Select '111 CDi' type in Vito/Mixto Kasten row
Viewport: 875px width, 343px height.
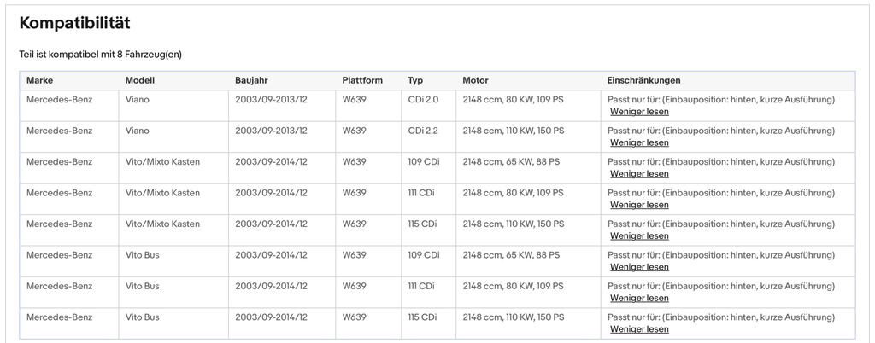pos(421,193)
